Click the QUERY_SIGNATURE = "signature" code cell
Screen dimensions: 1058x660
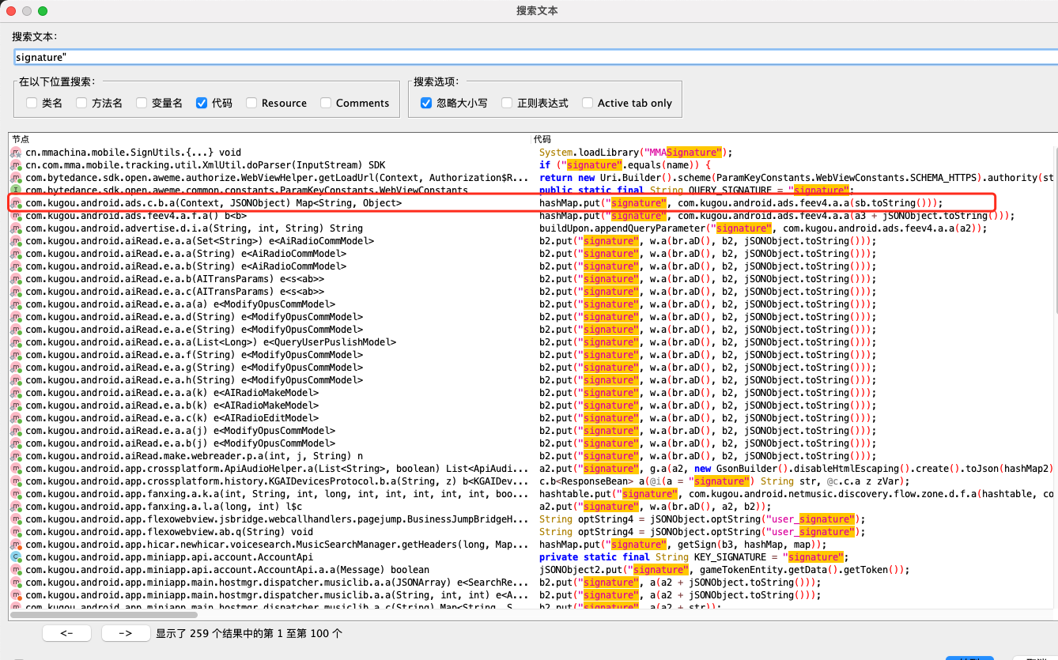pyautogui.click(x=697, y=190)
